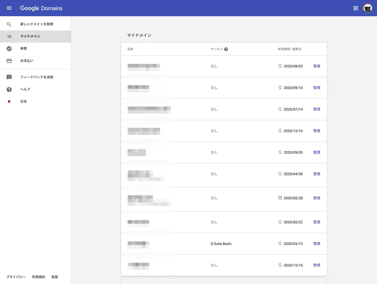Click the 言語 language selector in footer
Image resolution: width=377 pixels, height=284 pixels.
(x=55, y=277)
